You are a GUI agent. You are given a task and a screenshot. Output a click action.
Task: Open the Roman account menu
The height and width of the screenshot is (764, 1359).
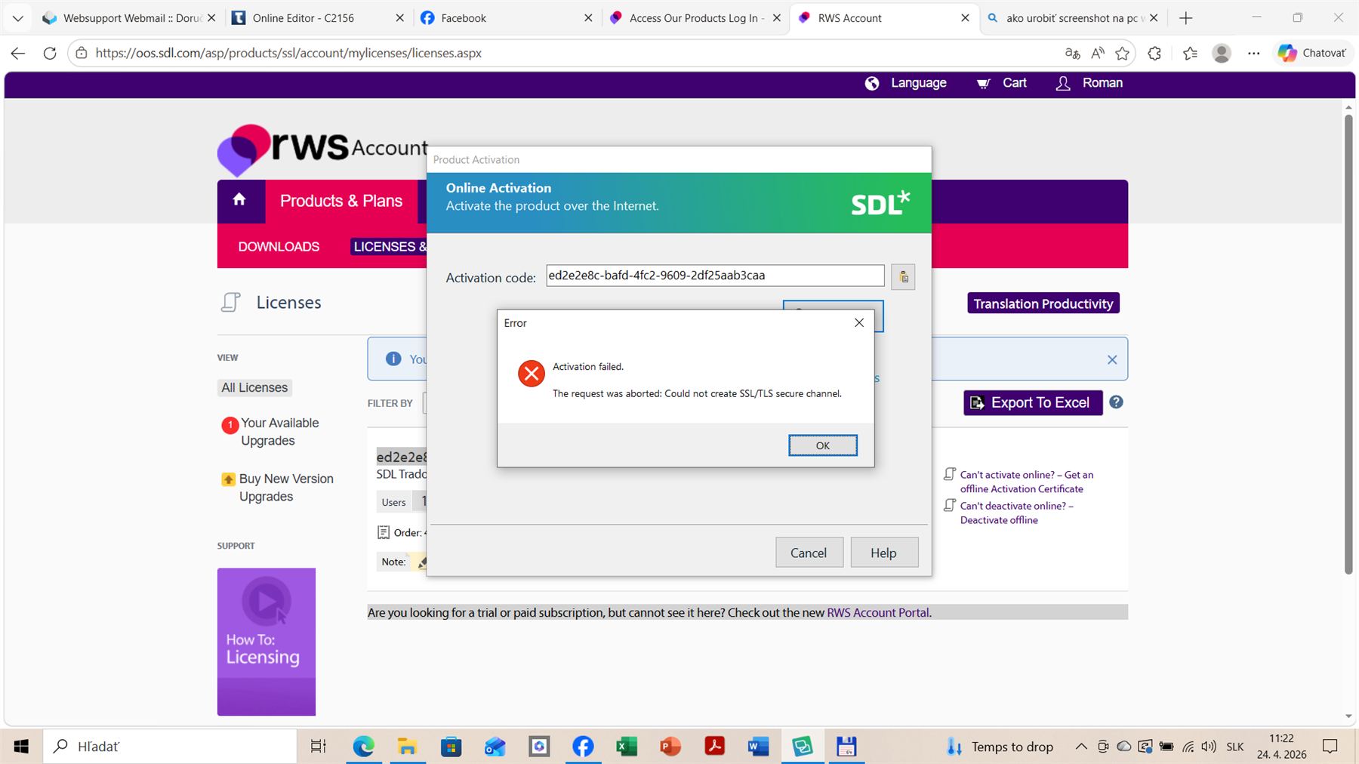coord(1089,83)
